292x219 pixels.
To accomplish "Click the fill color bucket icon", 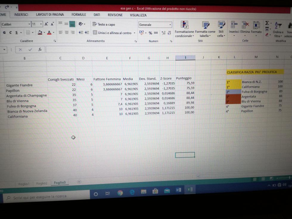I will (40, 32).
